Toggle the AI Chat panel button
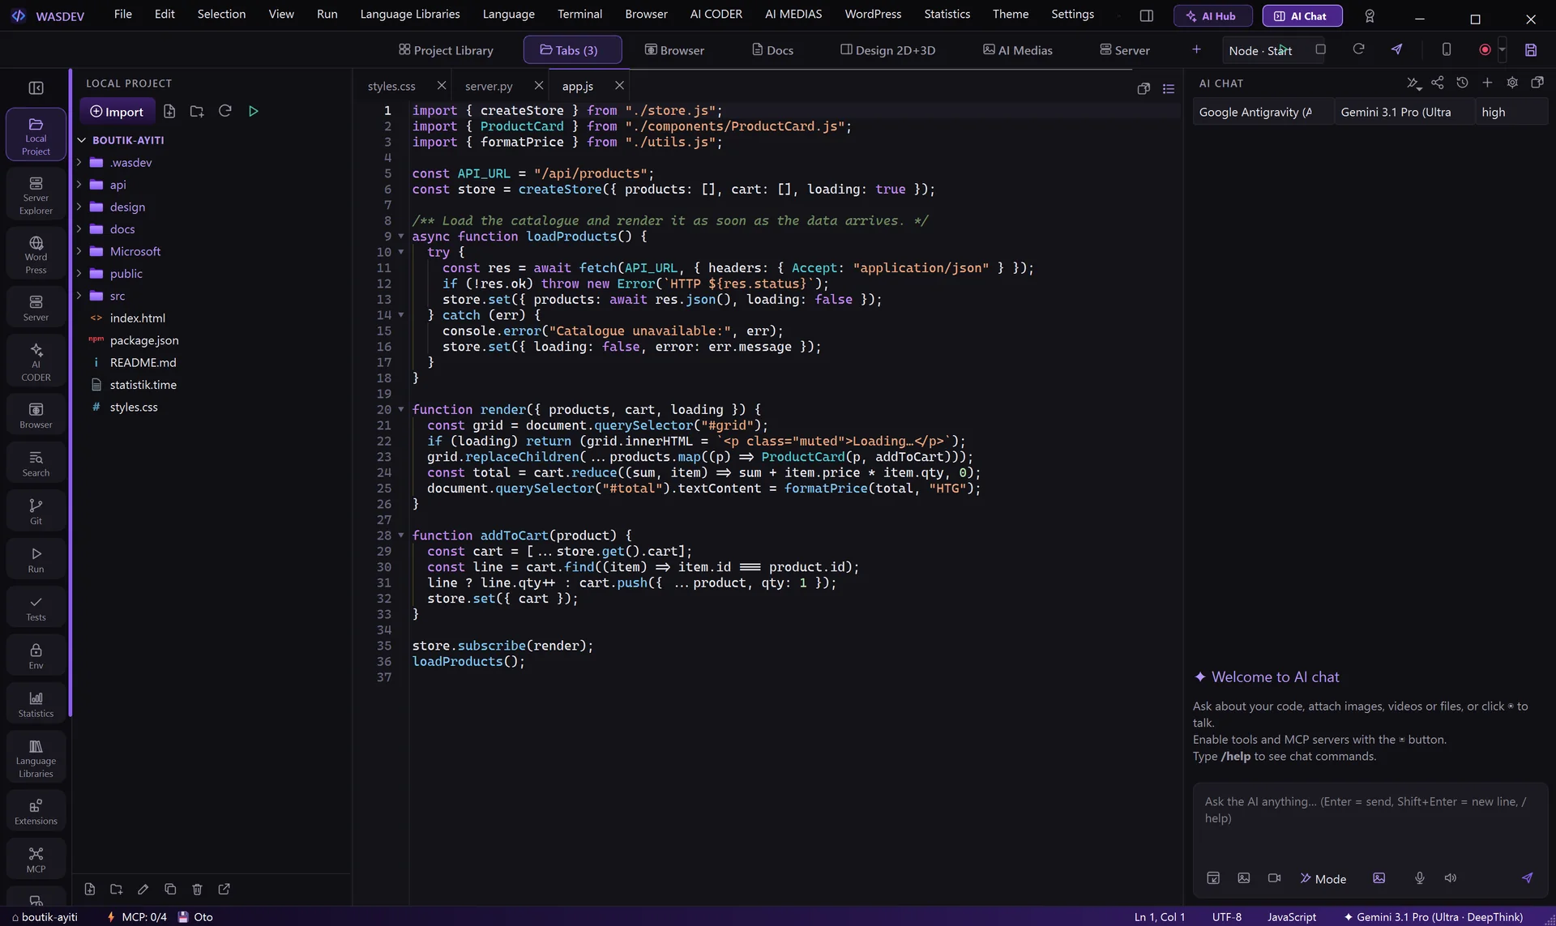The height and width of the screenshot is (926, 1556). coord(1302,16)
